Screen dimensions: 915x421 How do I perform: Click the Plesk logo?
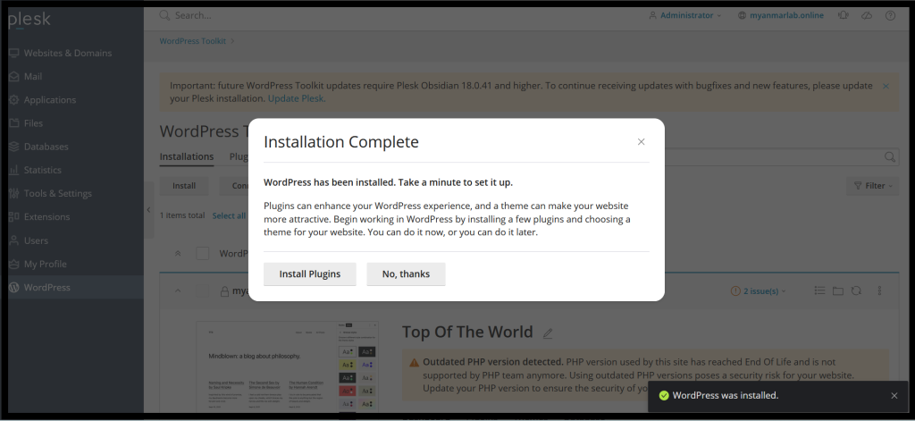click(x=29, y=20)
